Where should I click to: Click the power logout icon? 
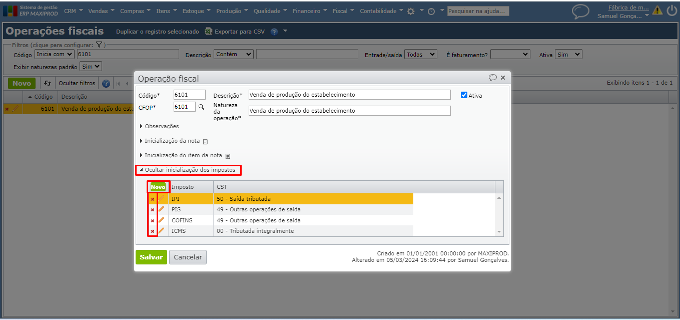(672, 11)
